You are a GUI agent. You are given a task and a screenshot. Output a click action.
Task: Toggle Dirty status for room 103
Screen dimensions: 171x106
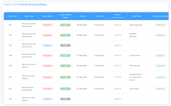[x=65, y=45]
